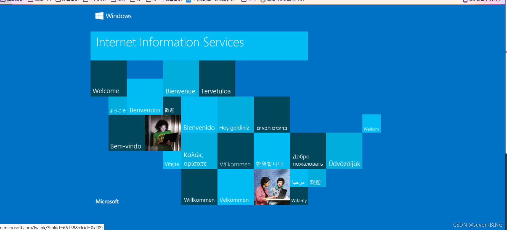Select the French Bienvenue tile

[x=181, y=78]
